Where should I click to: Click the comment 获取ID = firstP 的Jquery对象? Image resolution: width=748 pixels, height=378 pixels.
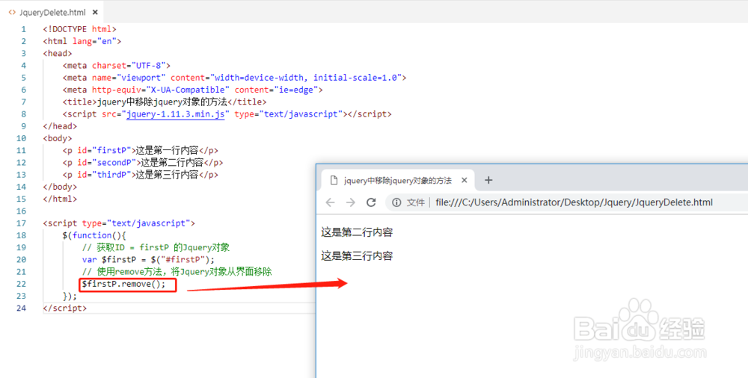156,247
